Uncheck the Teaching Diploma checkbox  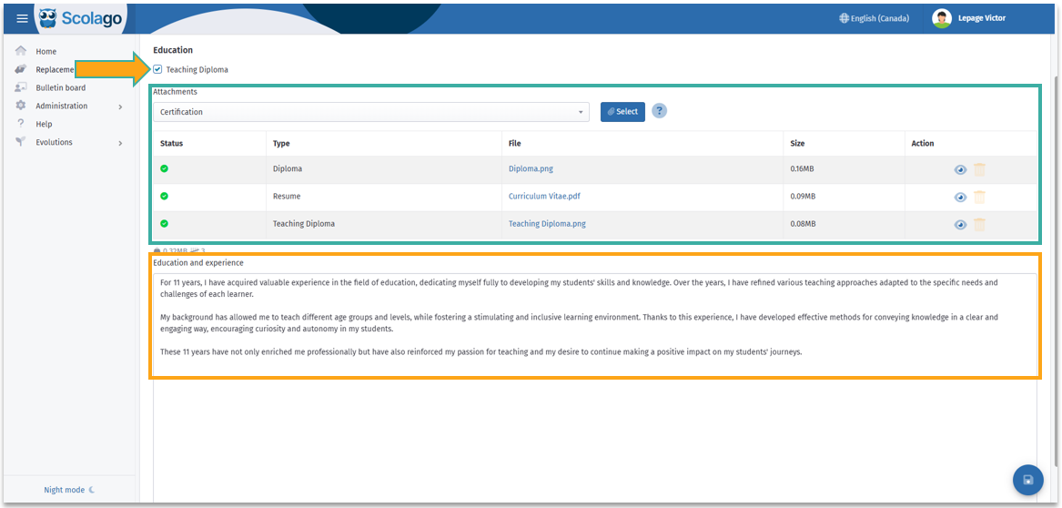[157, 69]
